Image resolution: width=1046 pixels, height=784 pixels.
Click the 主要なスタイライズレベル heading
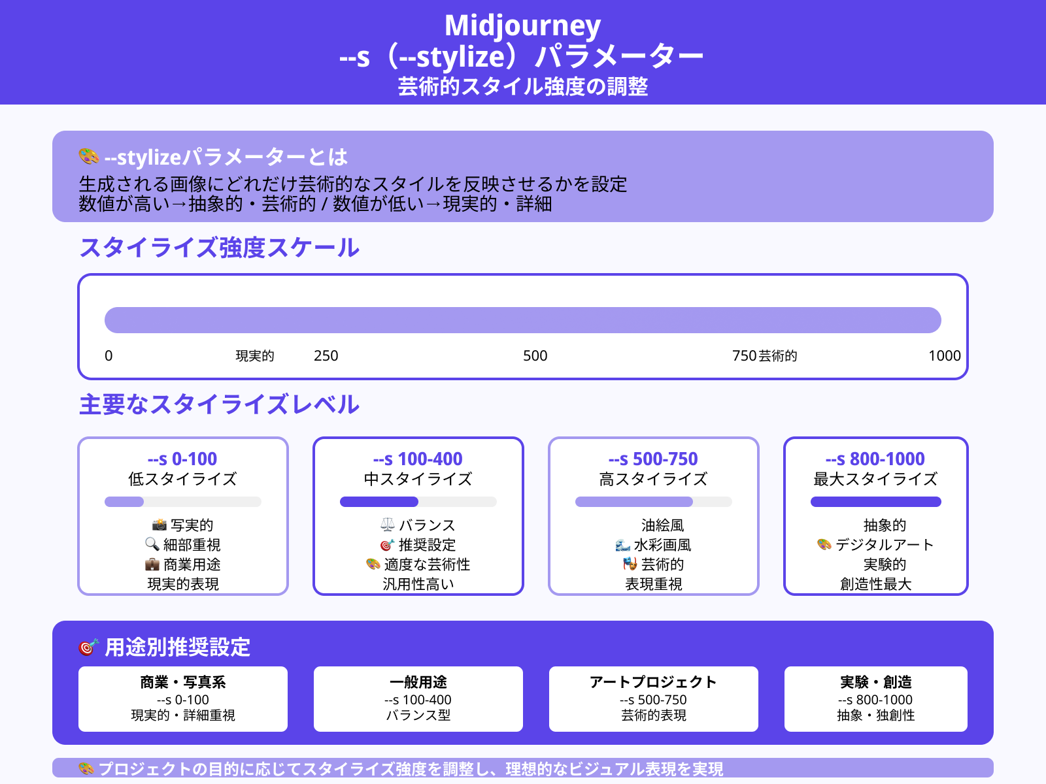(219, 405)
